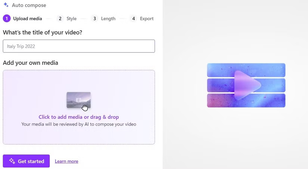Open the Learn more link
The width and height of the screenshot is (308, 169).
point(66,161)
